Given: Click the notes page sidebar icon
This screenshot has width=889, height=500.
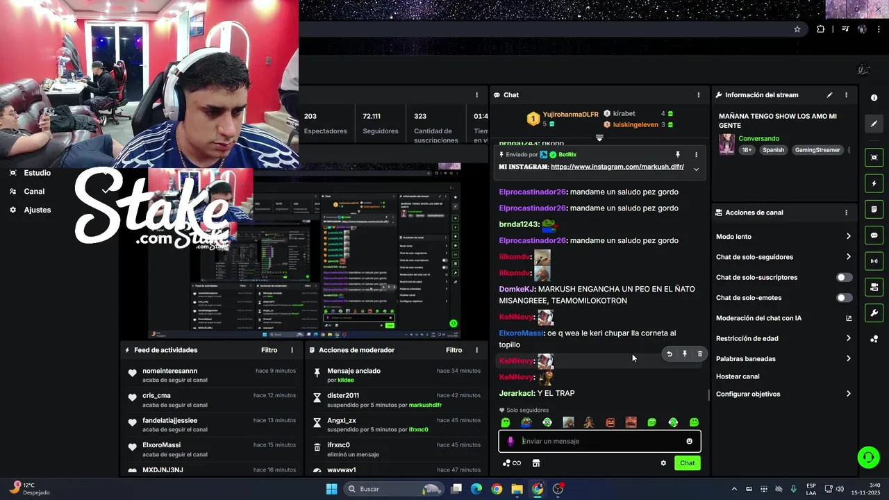Looking at the screenshot, I should click(x=874, y=209).
